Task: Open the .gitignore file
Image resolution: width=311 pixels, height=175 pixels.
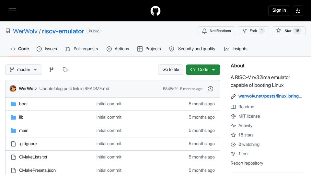Action: coord(28,144)
